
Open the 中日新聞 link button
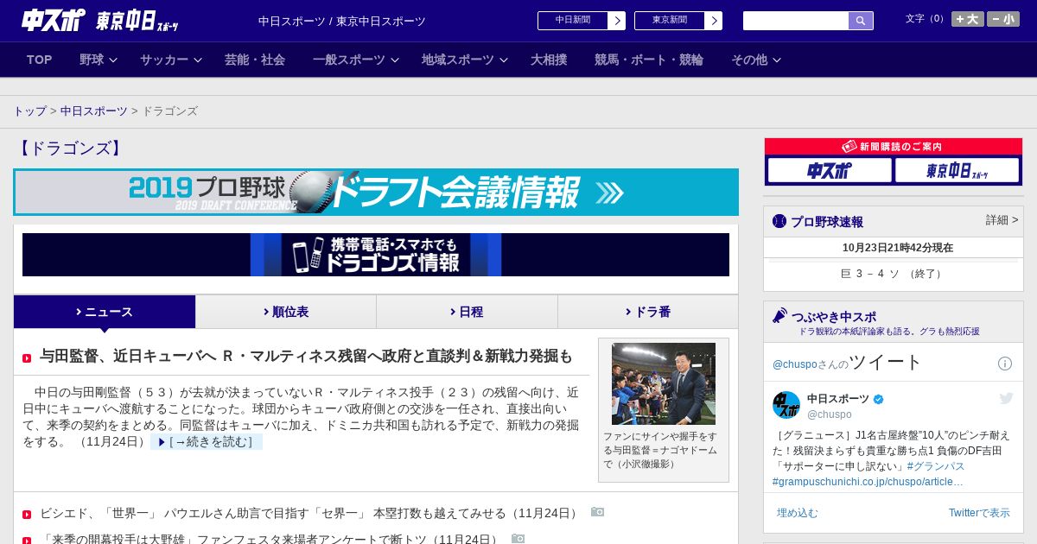coord(582,21)
